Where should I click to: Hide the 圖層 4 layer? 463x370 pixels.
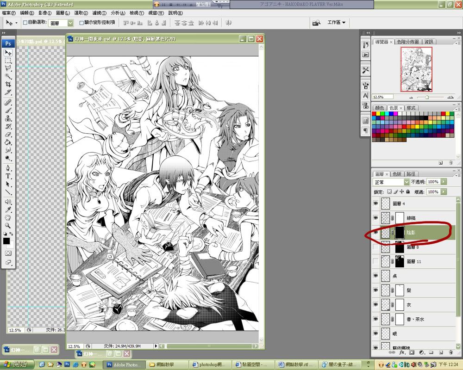click(375, 203)
